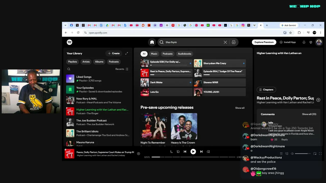Toggle the Albums filter in Your Library
This screenshot has height=183, width=326.
pos(99,62)
